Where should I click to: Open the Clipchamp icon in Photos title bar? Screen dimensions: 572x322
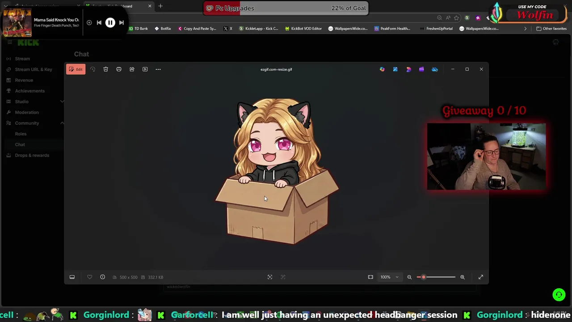421,69
